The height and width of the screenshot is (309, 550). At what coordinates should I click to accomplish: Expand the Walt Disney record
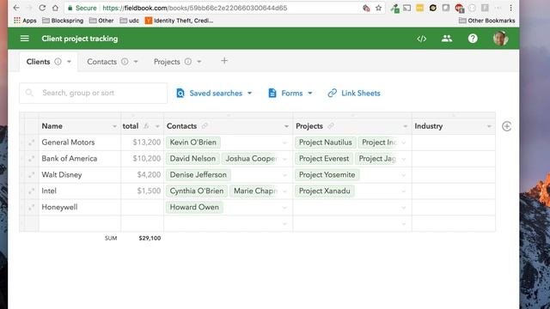[x=31, y=175]
